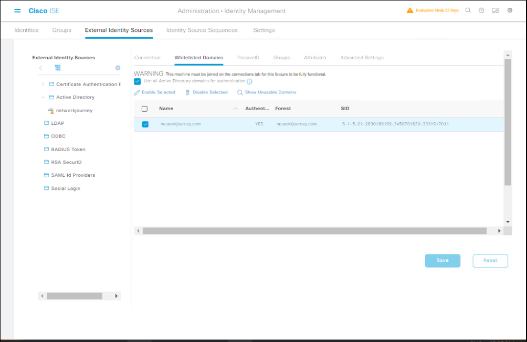The height and width of the screenshot is (342, 527).
Task: Open the Groups tab in the join point
Action: click(281, 58)
